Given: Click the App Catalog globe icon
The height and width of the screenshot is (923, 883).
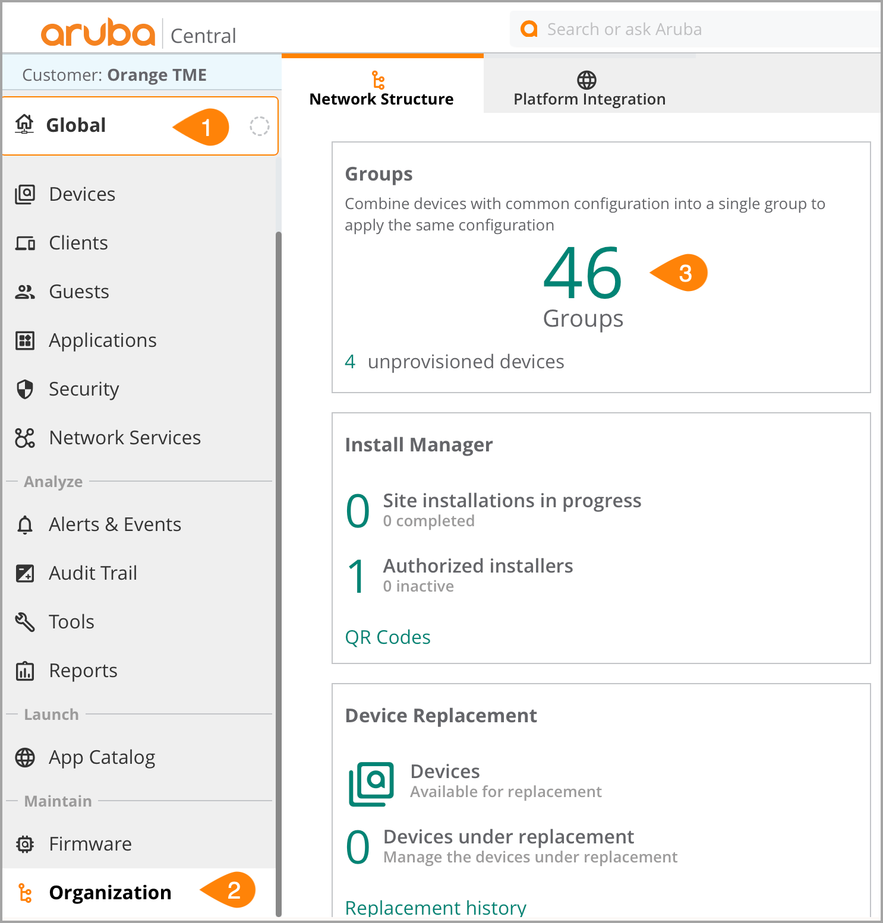Looking at the screenshot, I should 25,757.
